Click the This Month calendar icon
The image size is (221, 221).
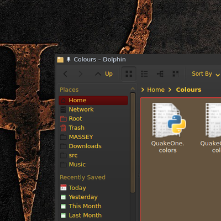pos(63,206)
